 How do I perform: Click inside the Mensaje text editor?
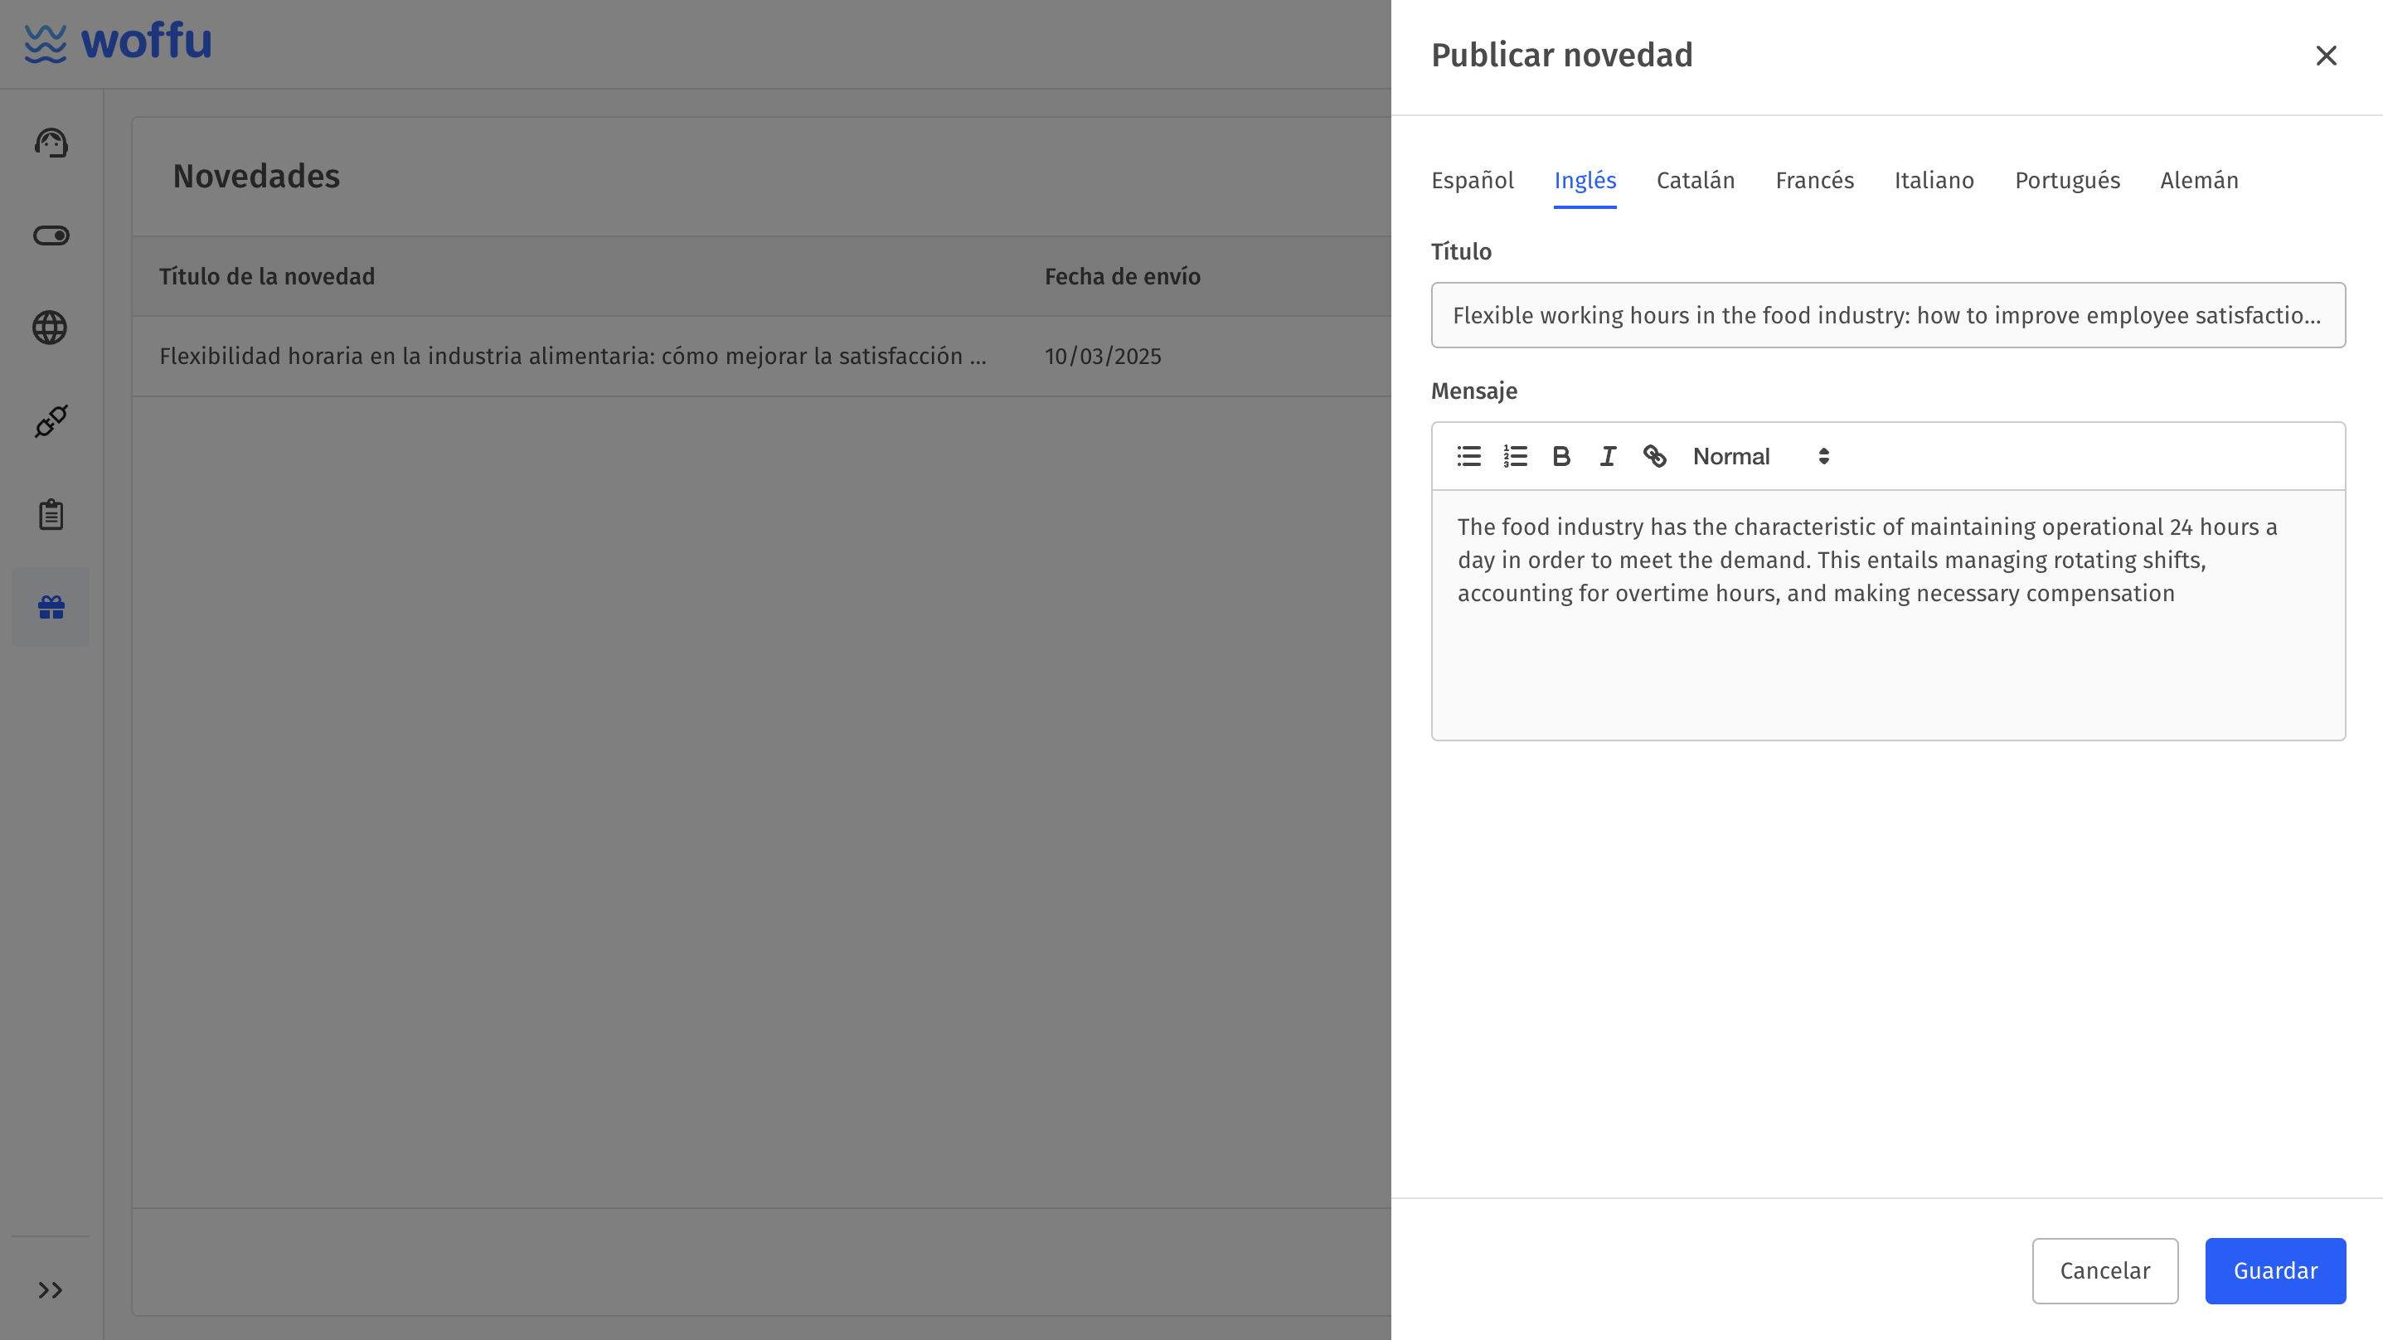tap(1888, 615)
